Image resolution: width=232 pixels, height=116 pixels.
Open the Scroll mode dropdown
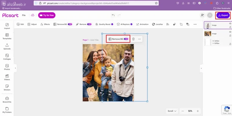(x=172, y=111)
